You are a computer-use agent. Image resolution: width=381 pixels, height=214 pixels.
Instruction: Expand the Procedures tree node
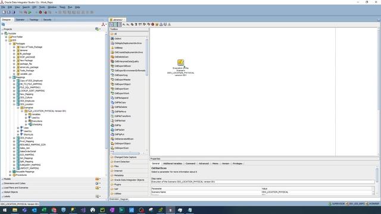click(x=10, y=175)
